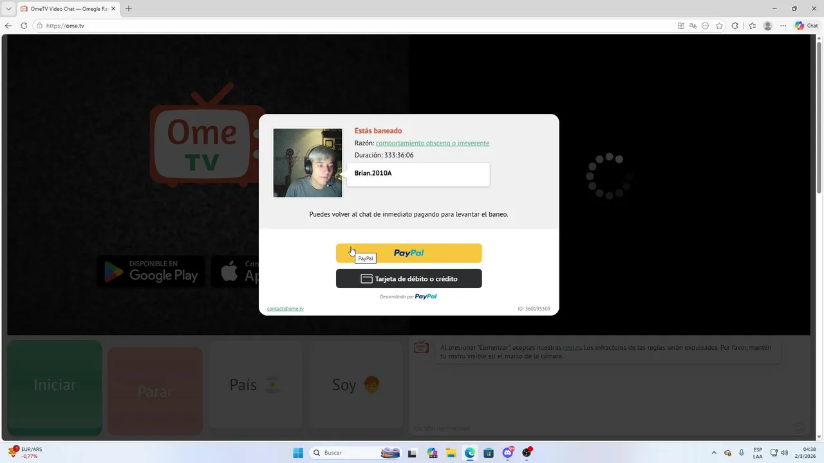Pay with the yellow PayPal button
824x463 pixels.
point(409,253)
